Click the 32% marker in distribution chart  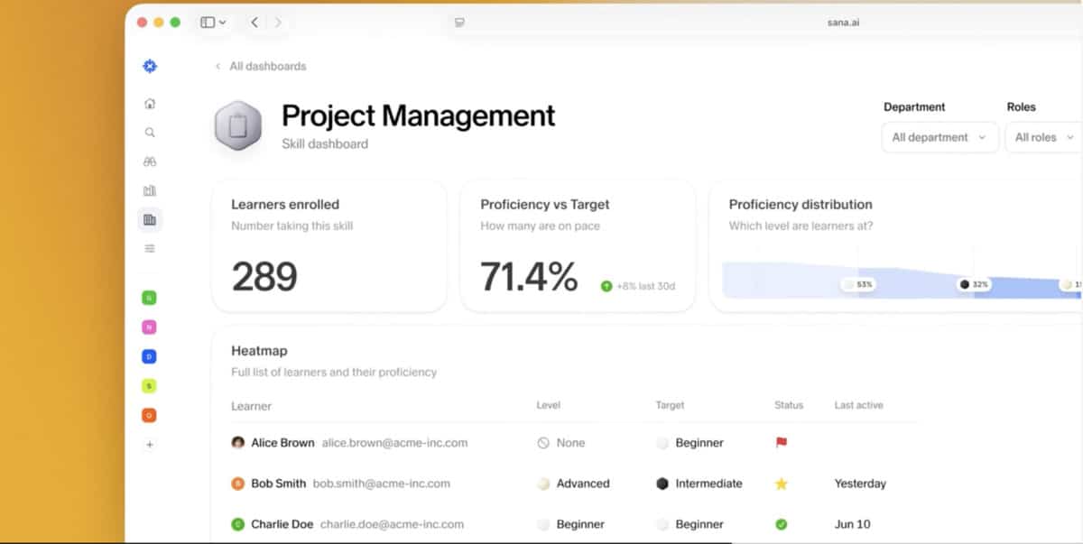click(975, 284)
